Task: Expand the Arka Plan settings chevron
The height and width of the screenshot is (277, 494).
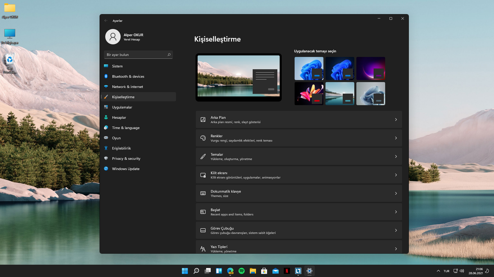Action: 396,120
